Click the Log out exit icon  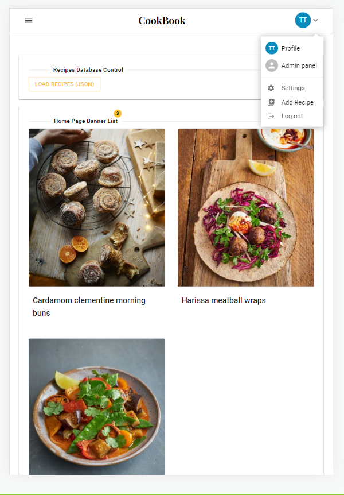[x=271, y=116]
